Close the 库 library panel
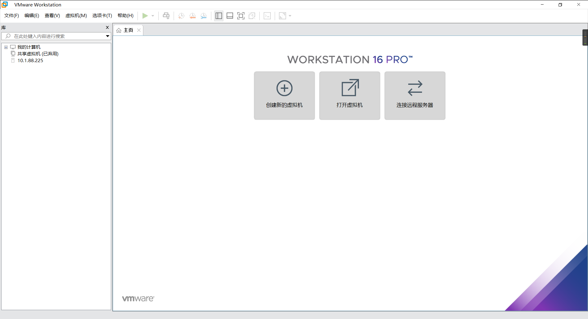 pyautogui.click(x=107, y=28)
